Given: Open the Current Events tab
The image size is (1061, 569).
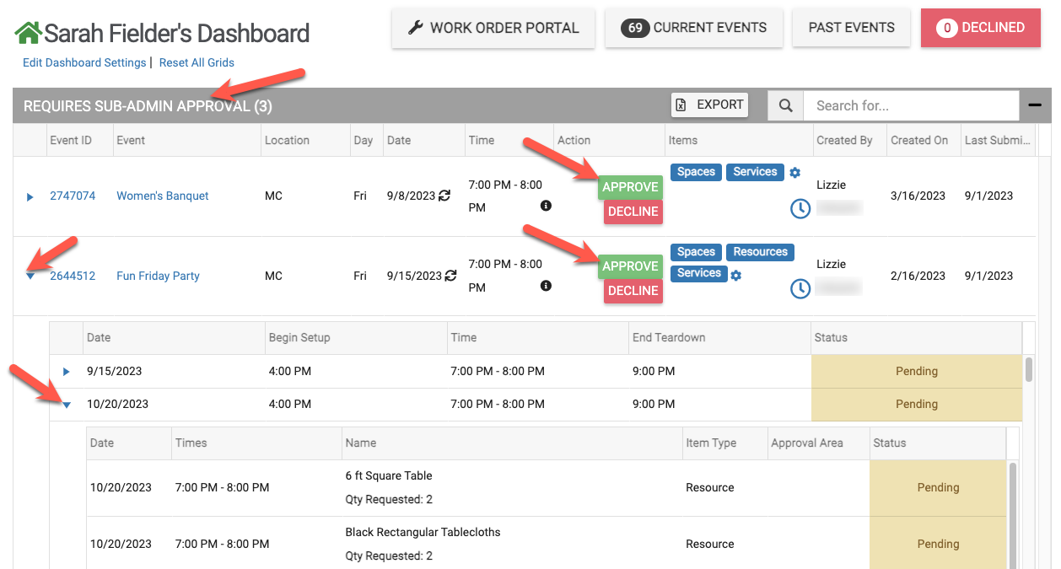Looking at the screenshot, I should [x=693, y=28].
